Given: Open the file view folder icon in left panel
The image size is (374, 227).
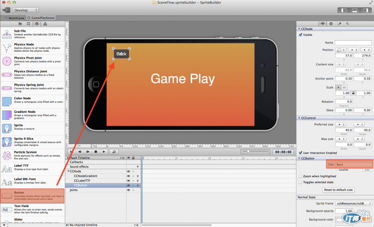Looking at the screenshot, I should (x=20, y=24).
